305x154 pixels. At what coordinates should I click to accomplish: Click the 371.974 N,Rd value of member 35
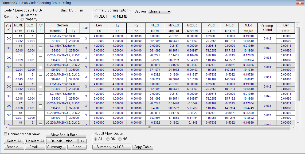click(155, 70)
